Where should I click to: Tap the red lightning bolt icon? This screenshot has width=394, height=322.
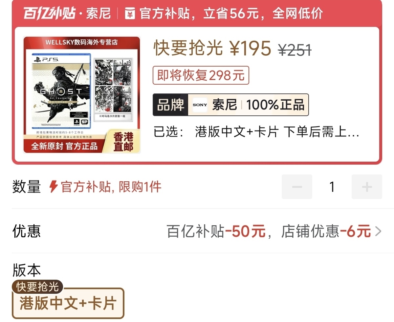54,187
